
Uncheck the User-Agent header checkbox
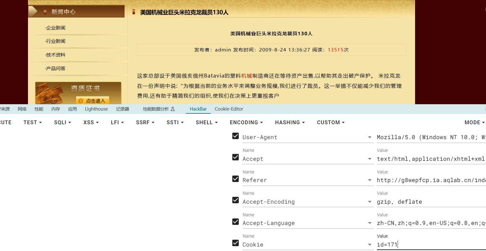[235, 136]
